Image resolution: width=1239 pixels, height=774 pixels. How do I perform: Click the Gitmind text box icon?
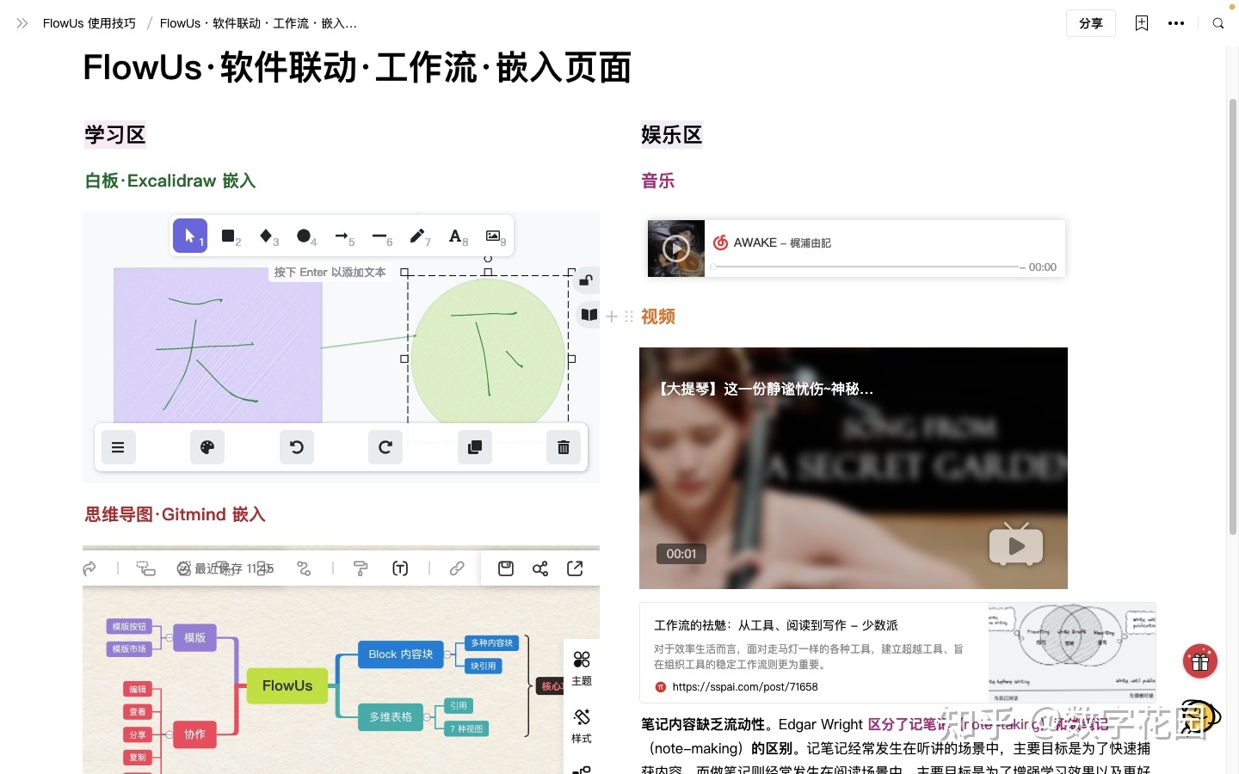coord(400,568)
